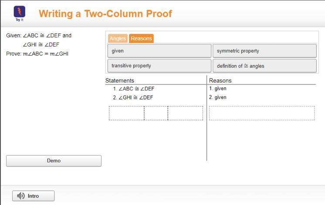The height and width of the screenshot is (205, 325).
Task: Click the third empty statement slot
Action: pyautogui.click(x=186, y=113)
